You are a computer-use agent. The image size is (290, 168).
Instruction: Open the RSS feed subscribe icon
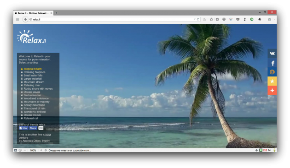pos(204,19)
